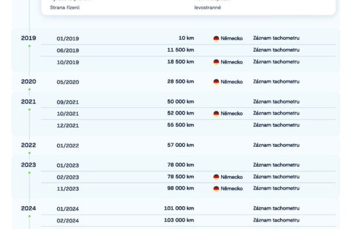
Task: Select the green timeline dot under 2019
Action: [x=29, y=46]
